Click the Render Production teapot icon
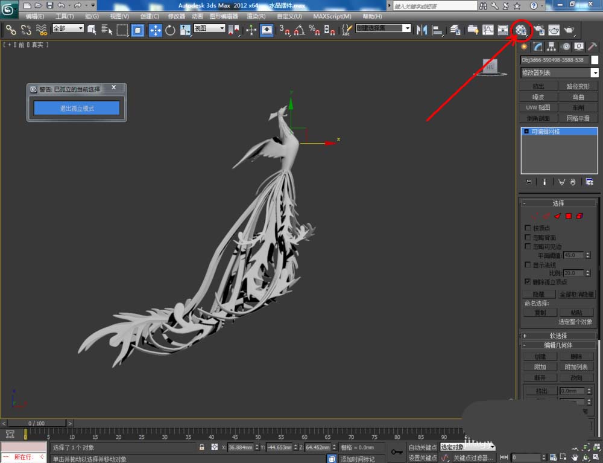Screen dimensions: 603x463 point(569,30)
